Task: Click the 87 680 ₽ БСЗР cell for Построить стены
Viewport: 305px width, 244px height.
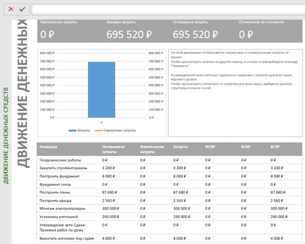Action: (x=278, y=192)
